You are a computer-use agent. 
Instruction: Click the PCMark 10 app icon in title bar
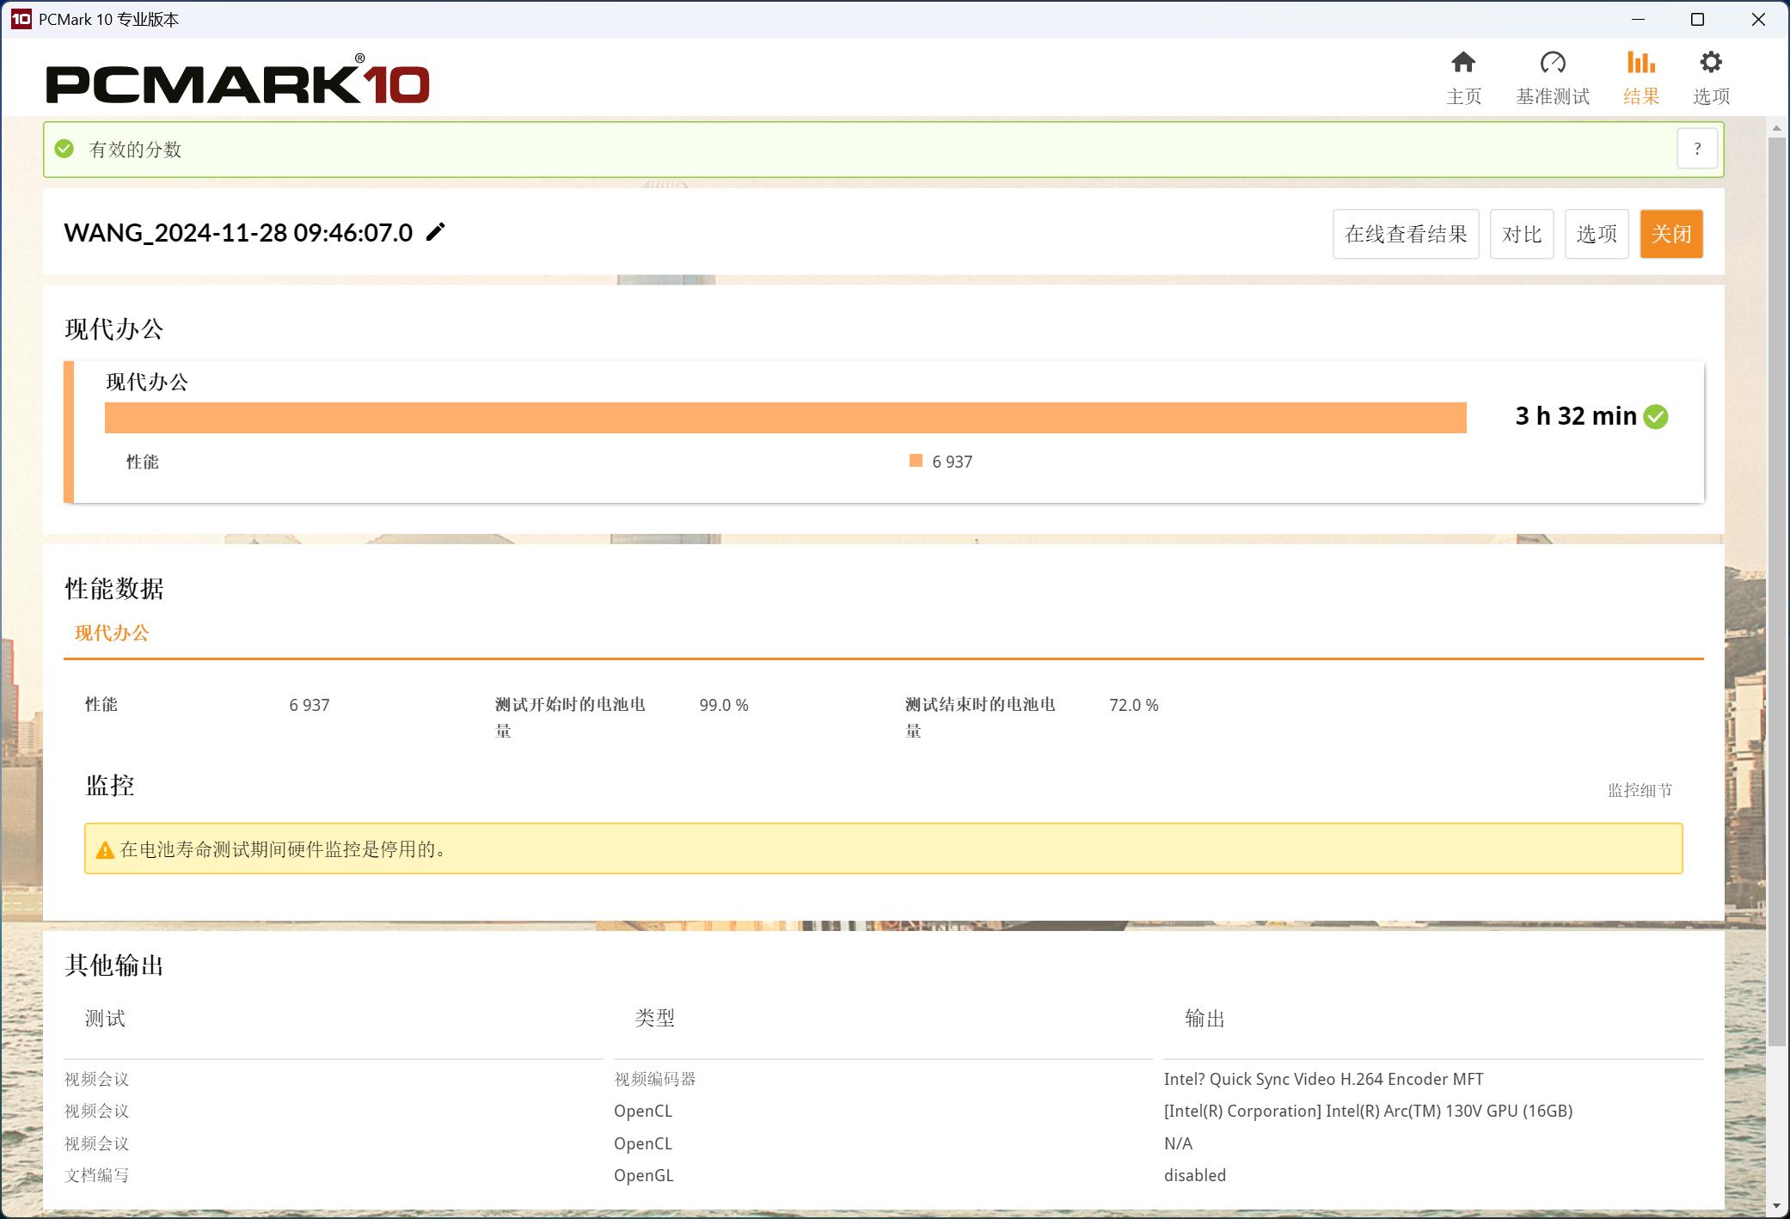coord(21,19)
